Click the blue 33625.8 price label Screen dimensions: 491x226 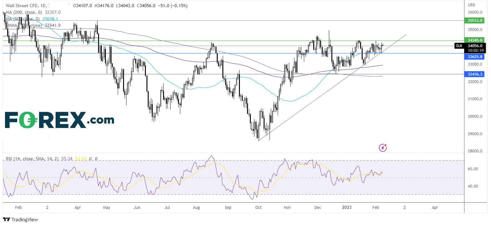click(475, 56)
